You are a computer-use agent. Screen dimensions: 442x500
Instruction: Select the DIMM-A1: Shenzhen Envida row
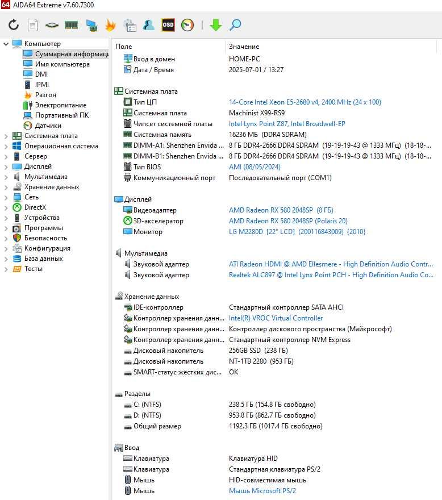[276, 145]
